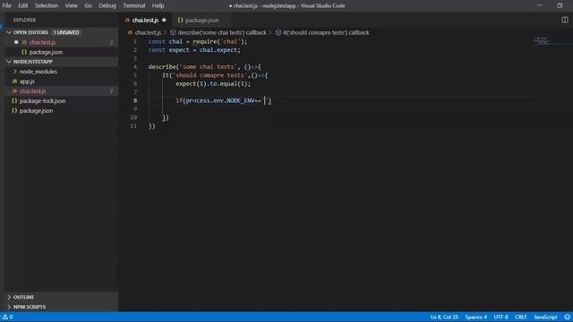Click the feedback smiley icon

click(x=567, y=317)
